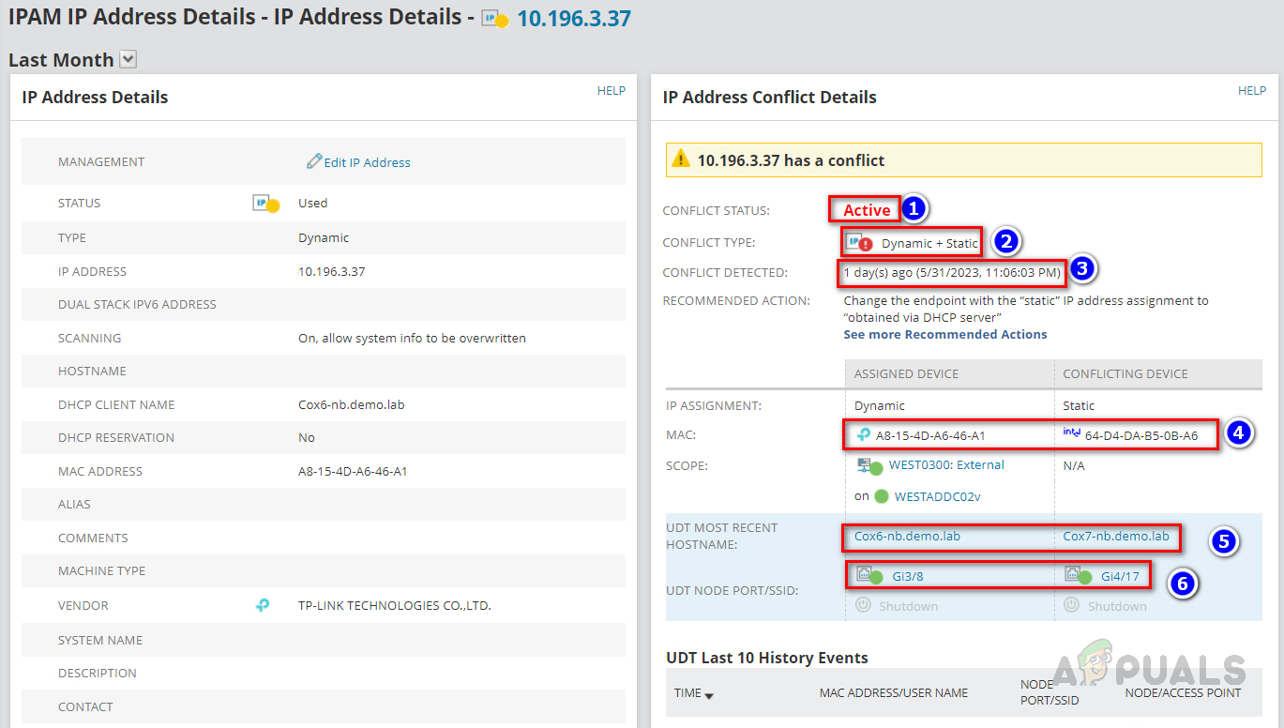
Task: Open the Last Month time period dropdown
Action: click(128, 60)
